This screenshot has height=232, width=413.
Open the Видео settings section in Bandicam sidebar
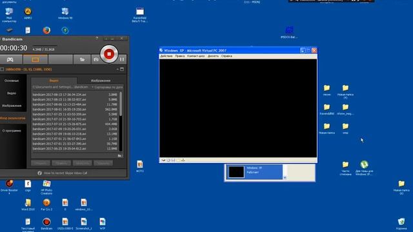point(12,93)
